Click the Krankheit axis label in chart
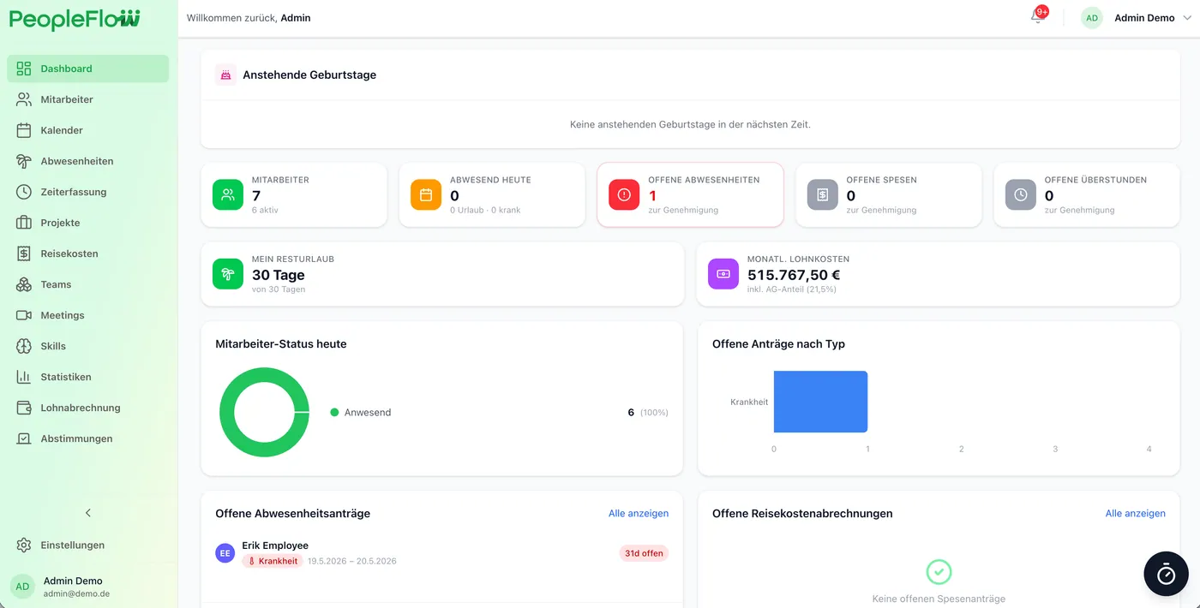The height and width of the screenshot is (608, 1200). pyautogui.click(x=749, y=402)
